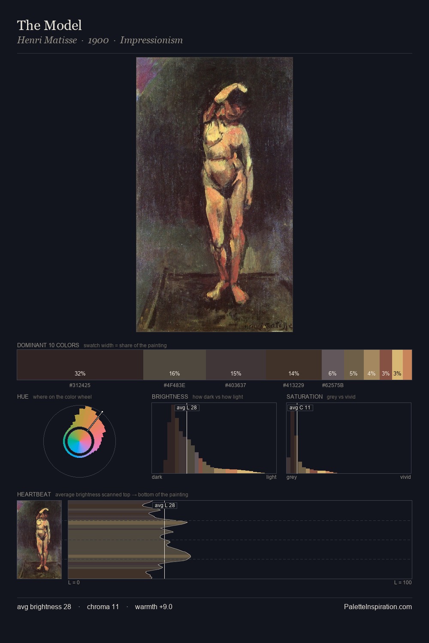Click the 6% grey swatch #62575B

333,365
